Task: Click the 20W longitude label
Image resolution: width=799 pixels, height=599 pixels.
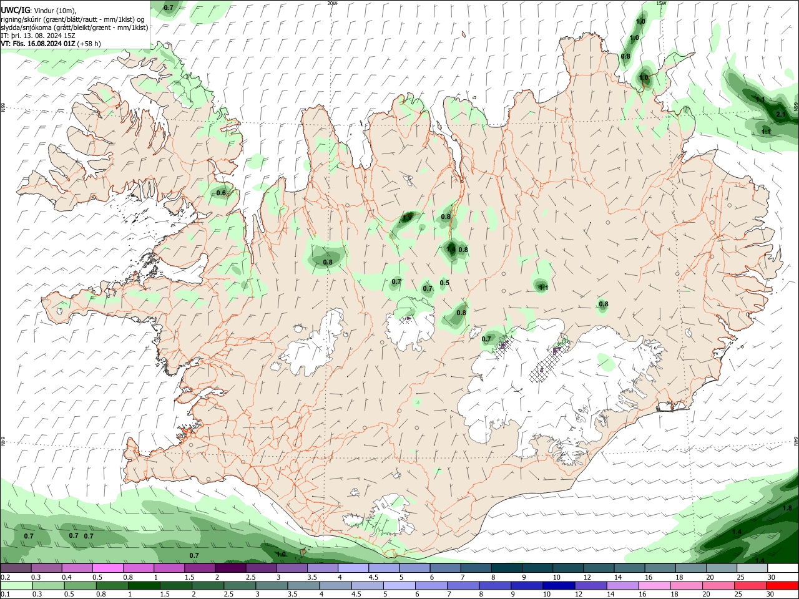Action: 333,3
